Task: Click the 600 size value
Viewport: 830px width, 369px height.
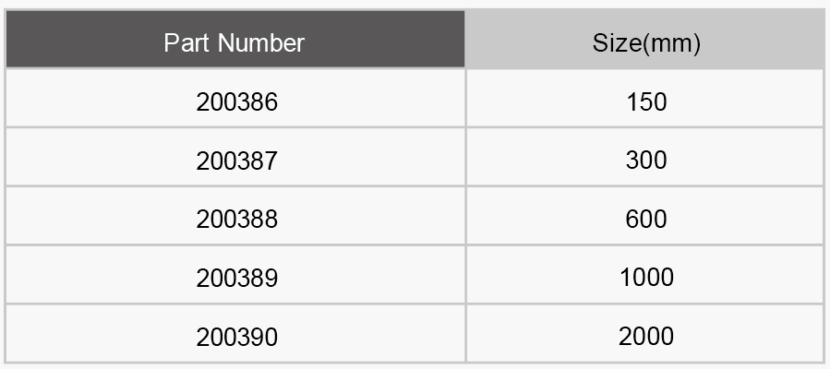Action: [646, 219]
